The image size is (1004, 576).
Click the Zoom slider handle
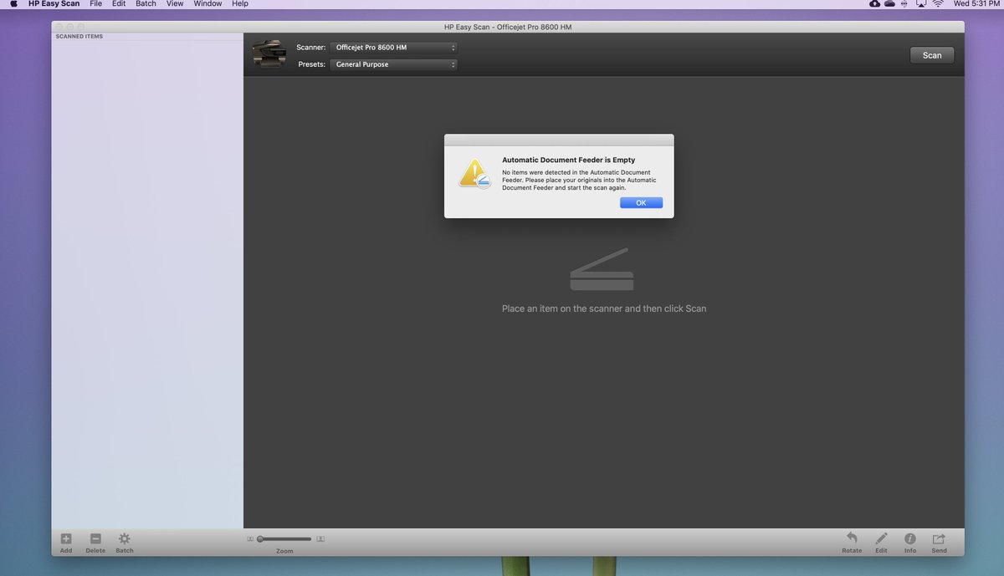pyautogui.click(x=260, y=539)
